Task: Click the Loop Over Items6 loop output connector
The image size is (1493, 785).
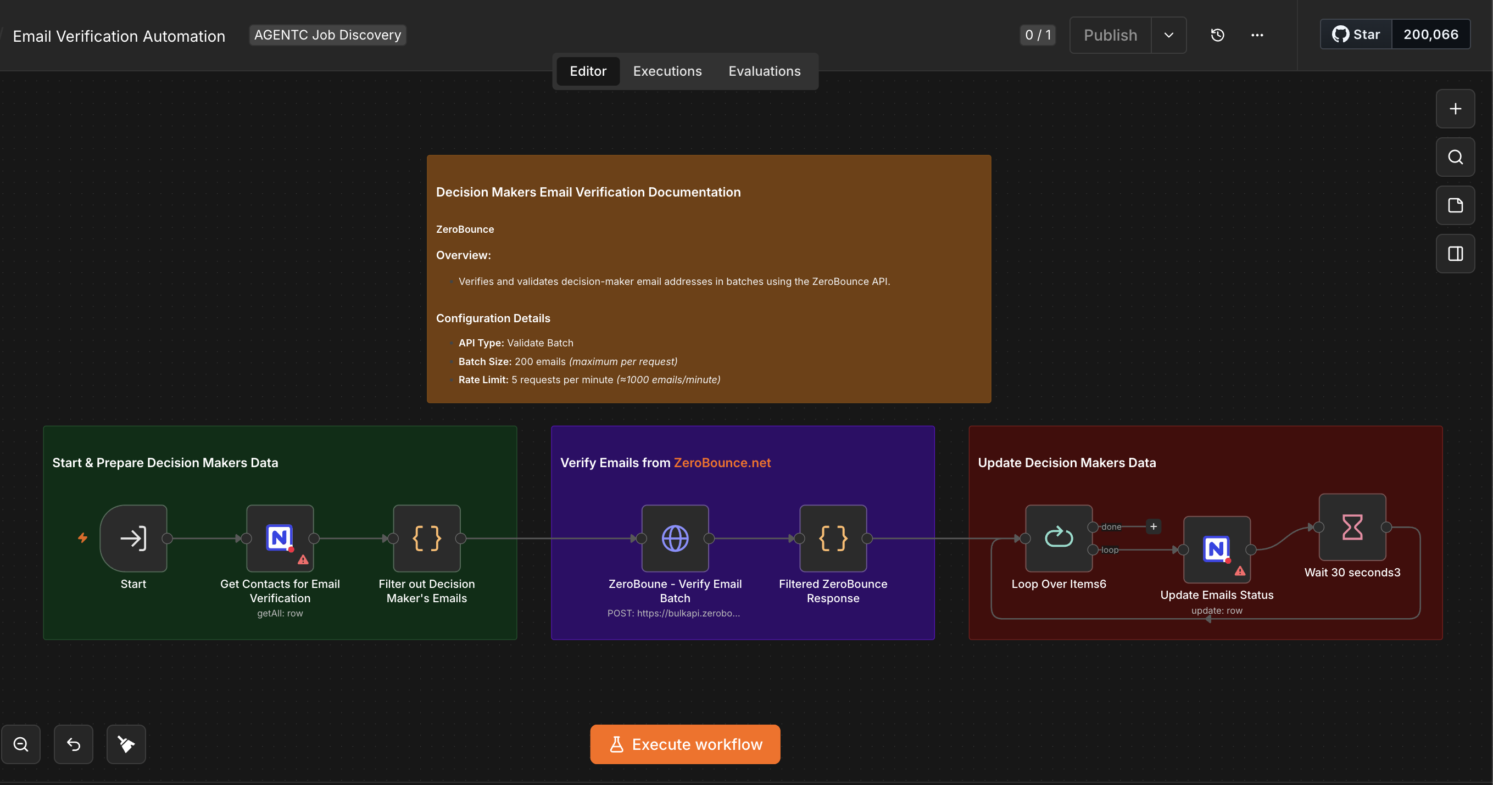Action: pyautogui.click(x=1093, y=549)
